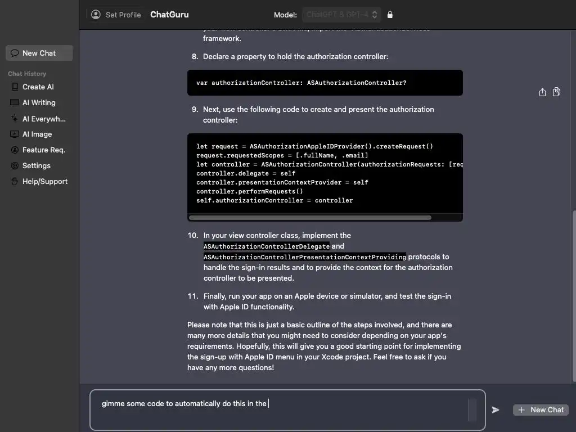This screenshot has width=576, height=432.
Task: Open Help/Support item
Action: [x=45, y=182]
